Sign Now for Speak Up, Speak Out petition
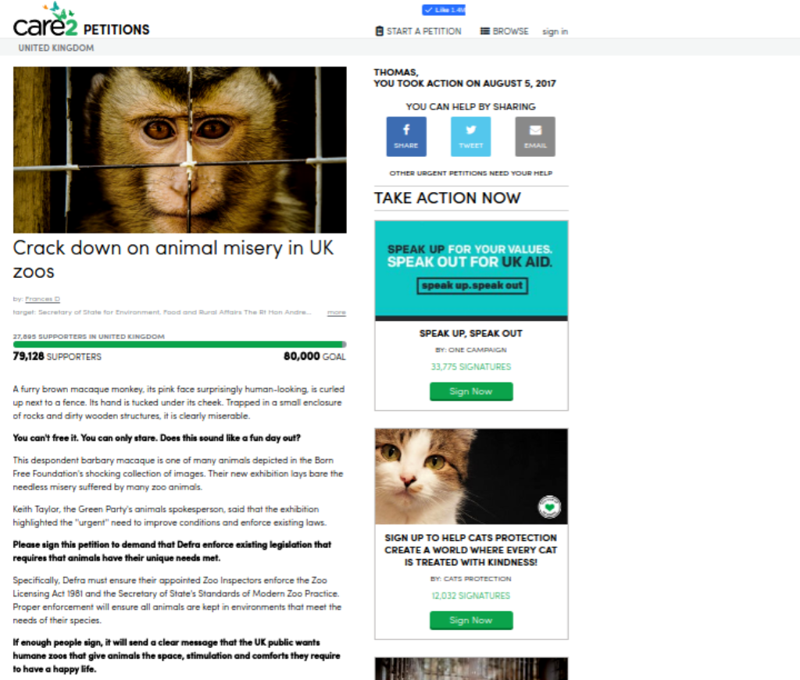The height and width of the screenshot is (680, 800). 471,391
